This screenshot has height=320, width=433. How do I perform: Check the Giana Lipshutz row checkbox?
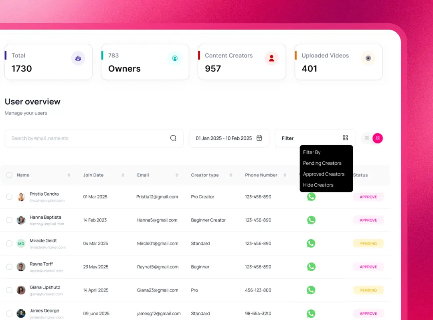tap(9, 290)
